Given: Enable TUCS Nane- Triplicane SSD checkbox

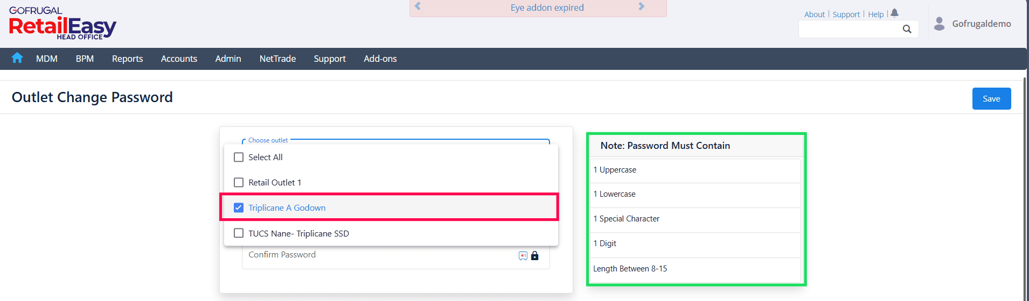Looking at the screenshot, I should tap(239, 233).
